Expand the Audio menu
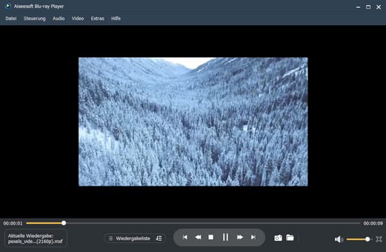The width and height of the screenshot is (386, 252). (x=59, y=19)
